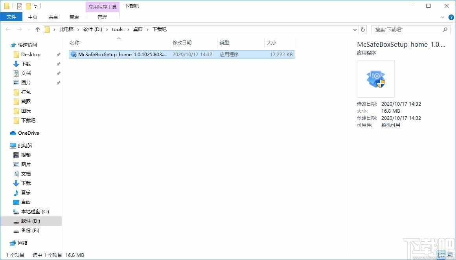Open the 文件 menu tab
Viewport: 456px width, 260px height.
11,17
